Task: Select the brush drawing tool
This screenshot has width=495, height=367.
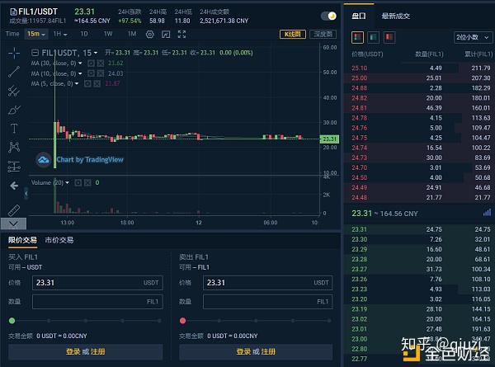Action: [14, 110]
